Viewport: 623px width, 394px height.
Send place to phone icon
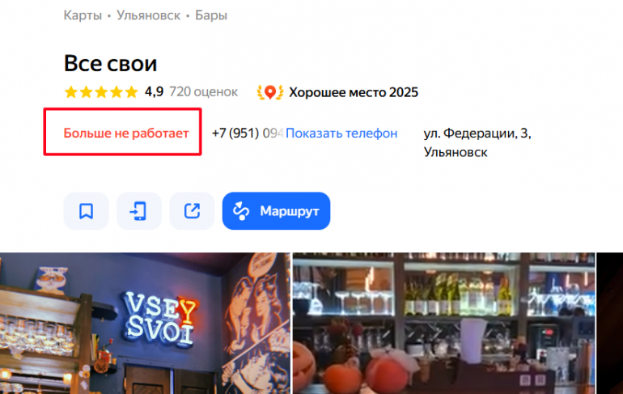(x=138, y=211)
